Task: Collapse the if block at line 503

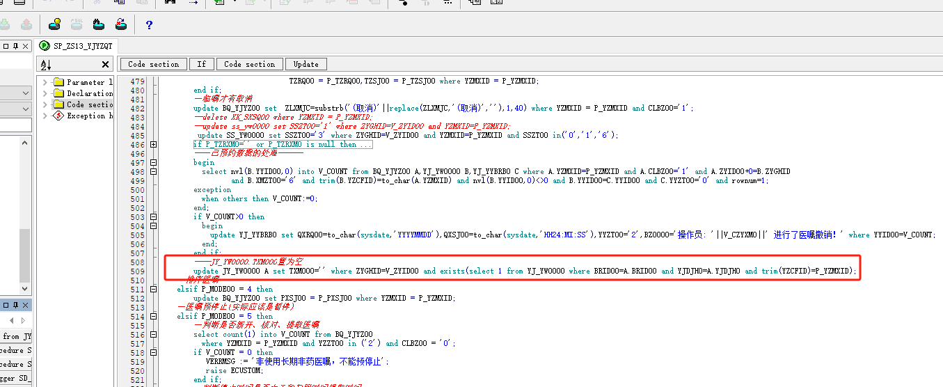Action: click(x=153, y=217)
